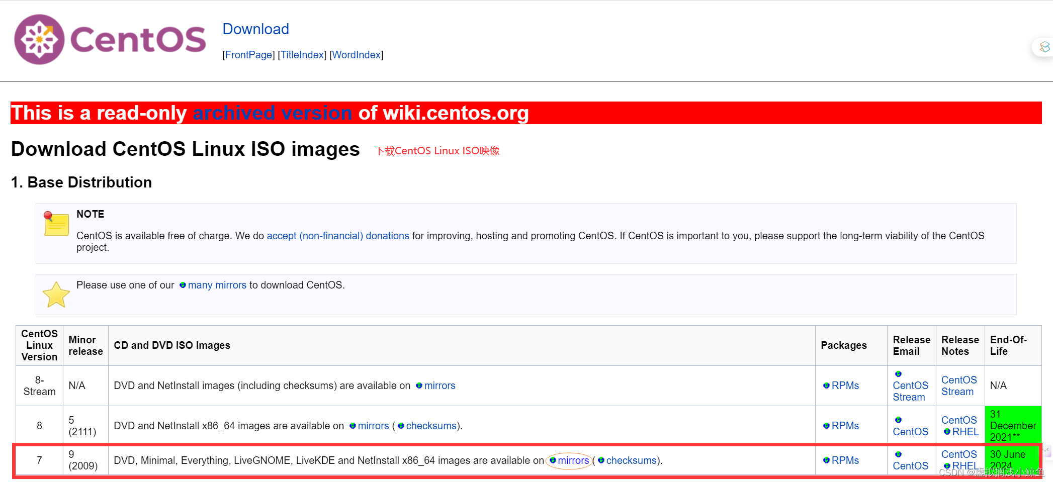1053x482 pixels.
Task: Open accept (non-financial) donations link
Action: (338, 236)
